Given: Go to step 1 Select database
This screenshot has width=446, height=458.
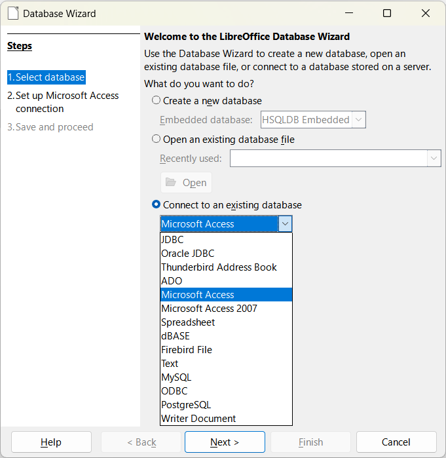Looking at the screenshot, I should click(46, 77).
